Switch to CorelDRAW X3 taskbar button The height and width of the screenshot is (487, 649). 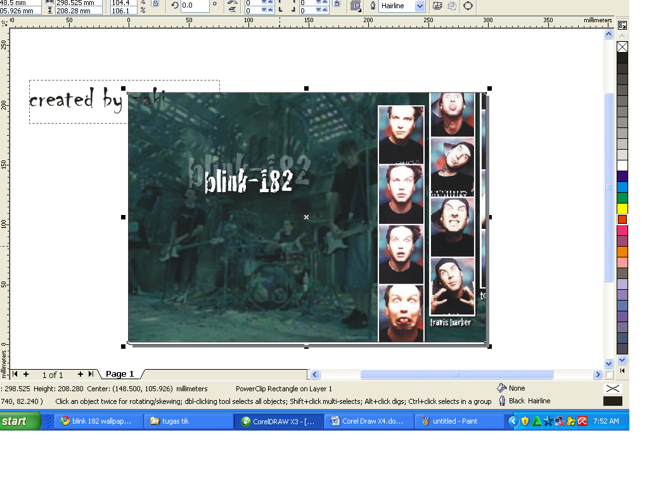pos(279,421)
